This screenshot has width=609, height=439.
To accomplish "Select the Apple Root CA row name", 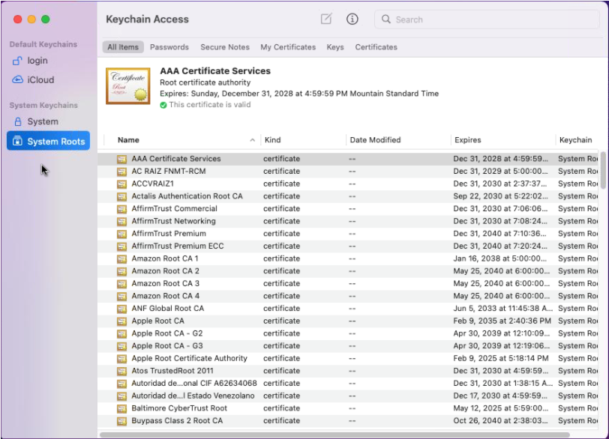I will [x=157, y=321].
